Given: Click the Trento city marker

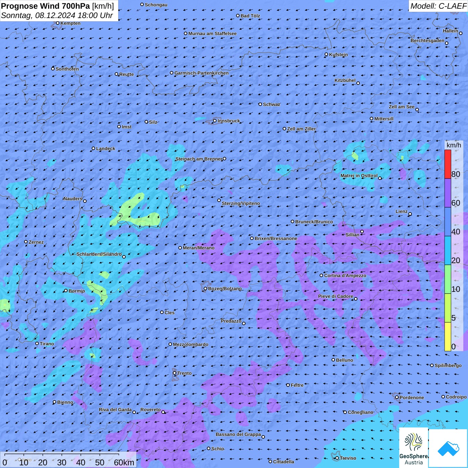Looking at the screenshot, I should (x=174, y=373).
